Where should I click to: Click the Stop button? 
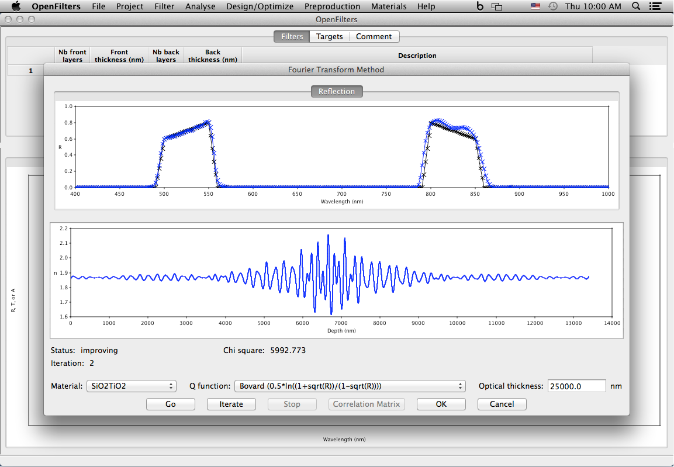pos(292,404)
